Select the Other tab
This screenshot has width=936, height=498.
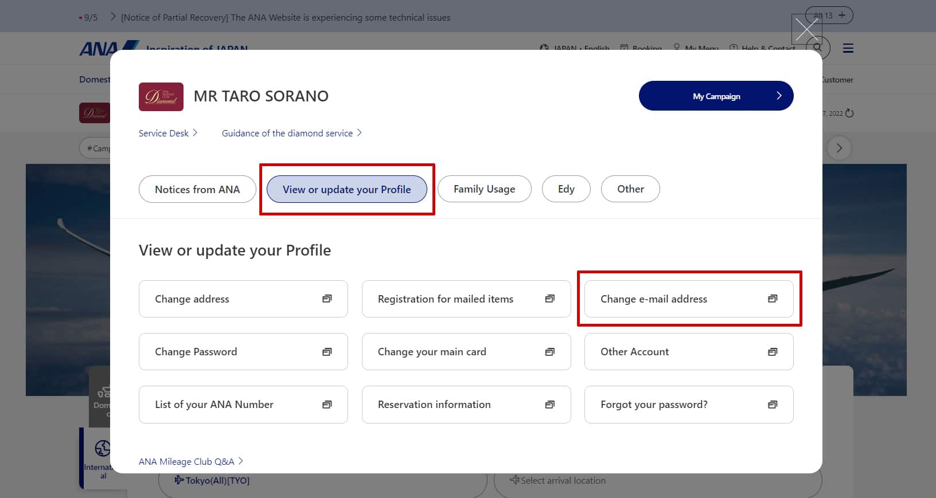click(x=630, y=189)
